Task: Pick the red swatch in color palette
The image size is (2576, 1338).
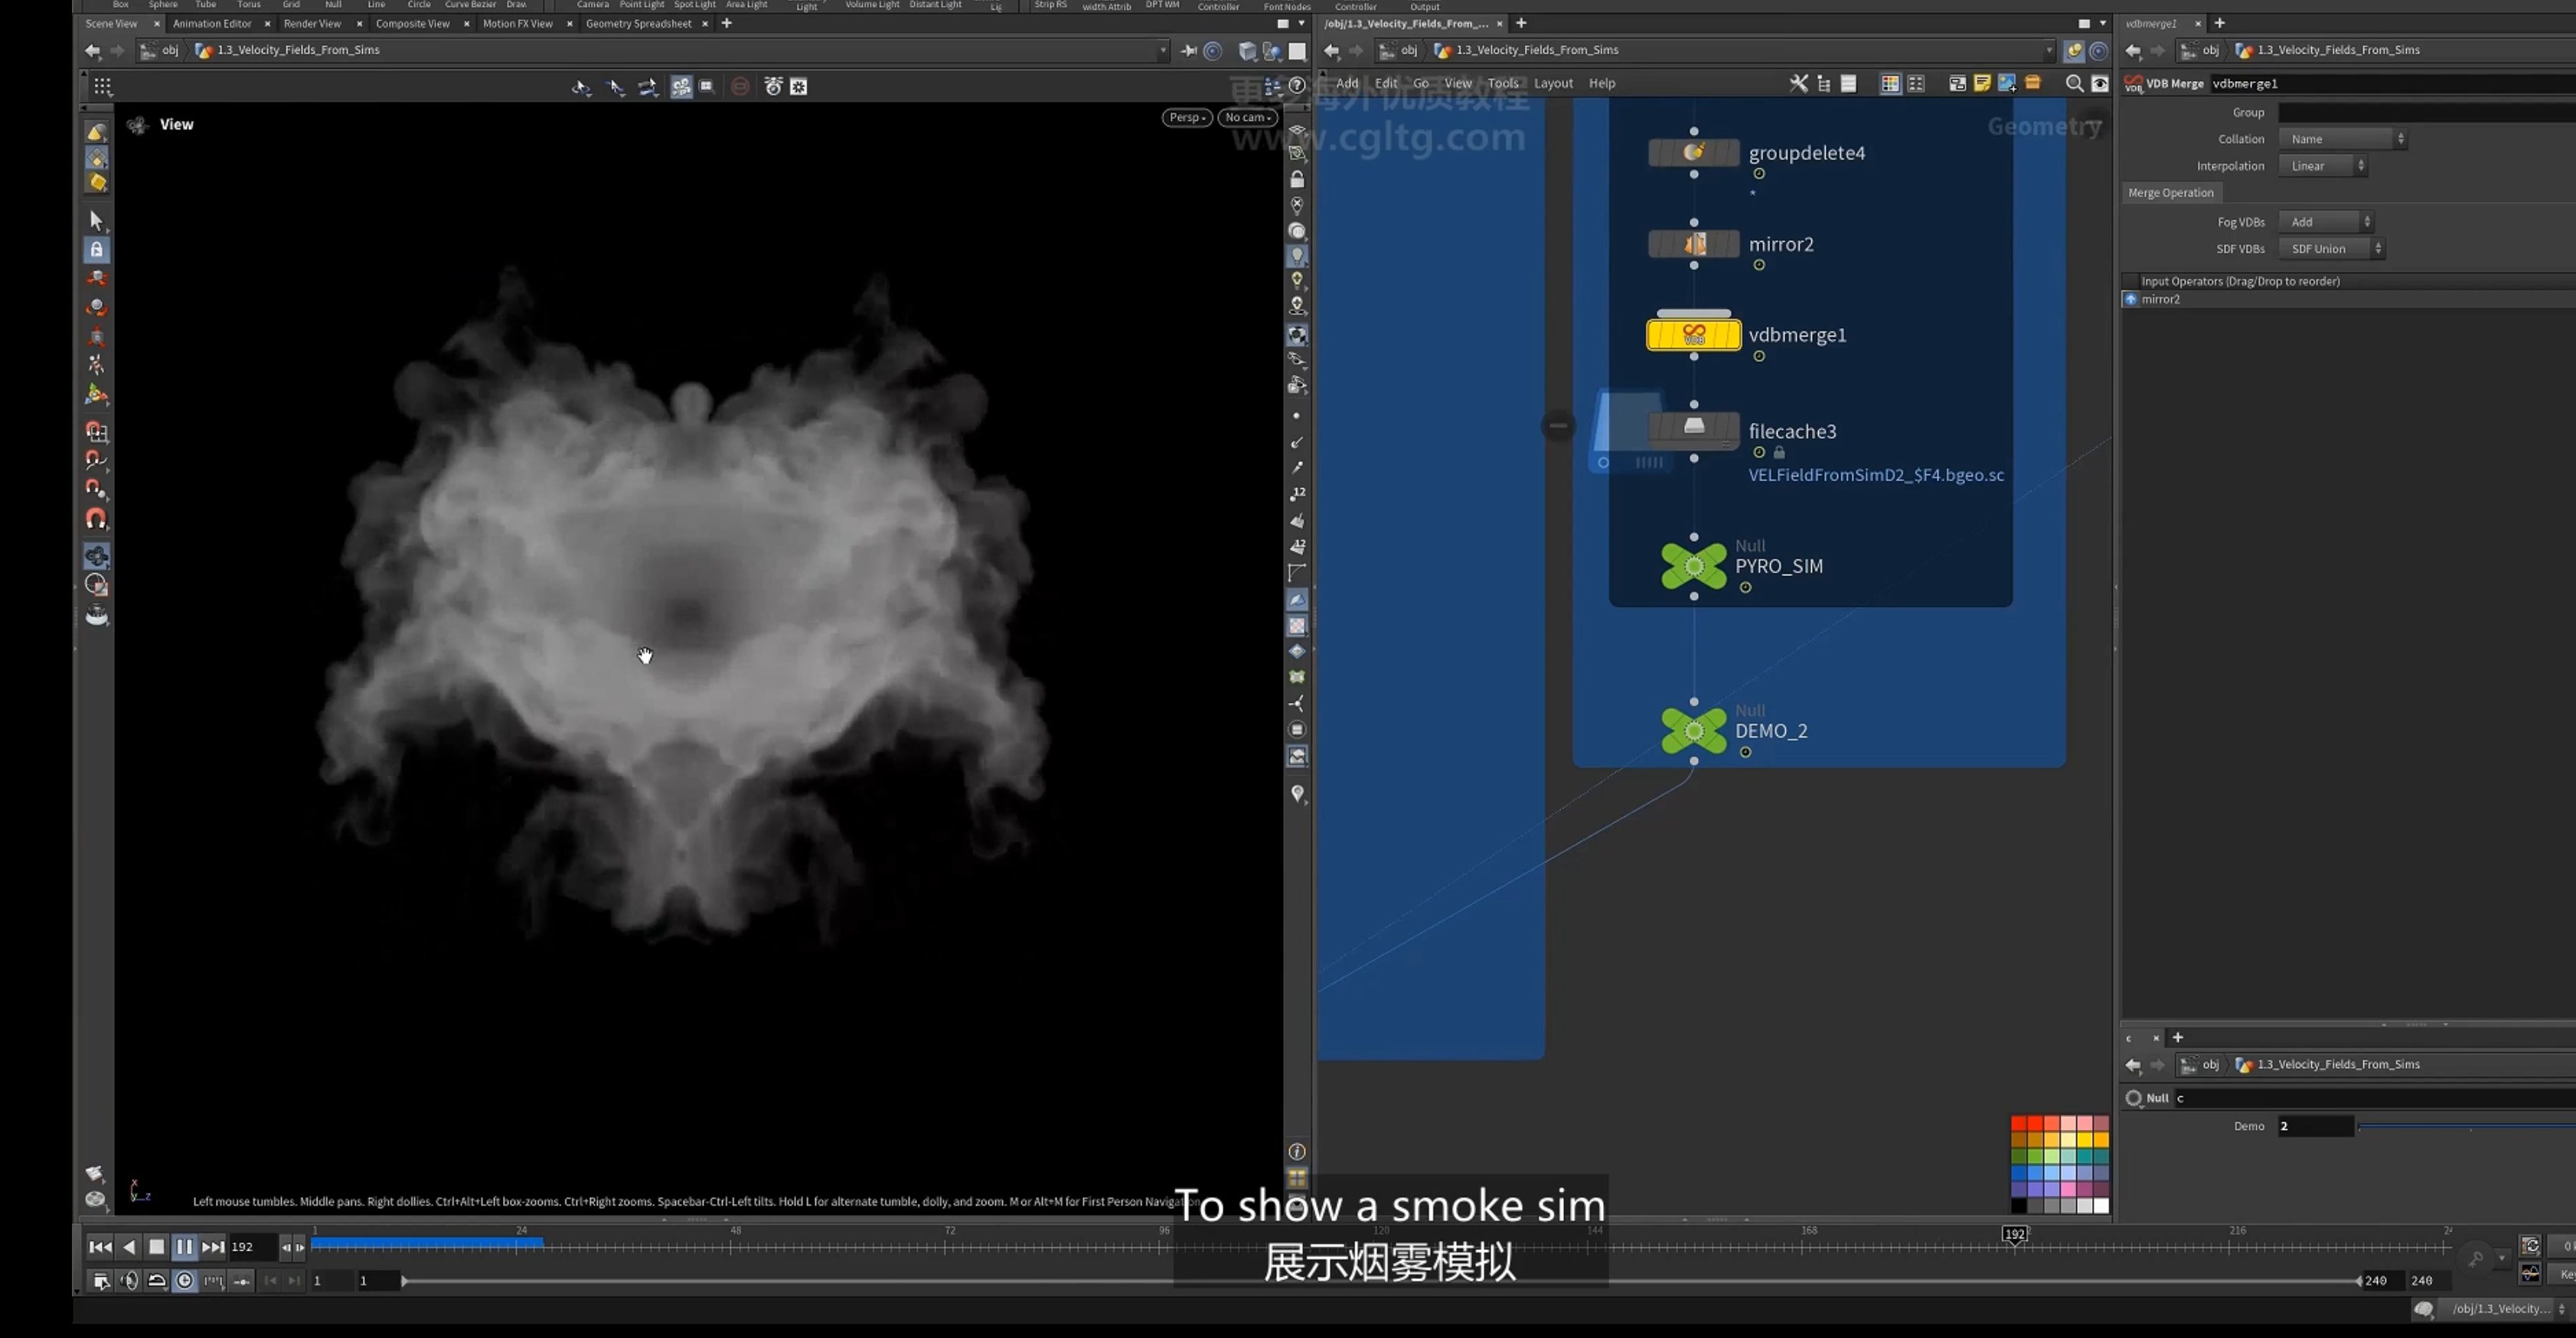Action: [x=2018, y=1124]
